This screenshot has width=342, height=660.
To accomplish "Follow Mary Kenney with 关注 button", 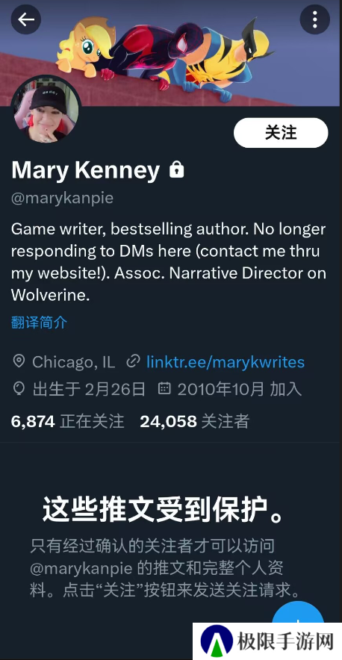I will coord(281,133).
